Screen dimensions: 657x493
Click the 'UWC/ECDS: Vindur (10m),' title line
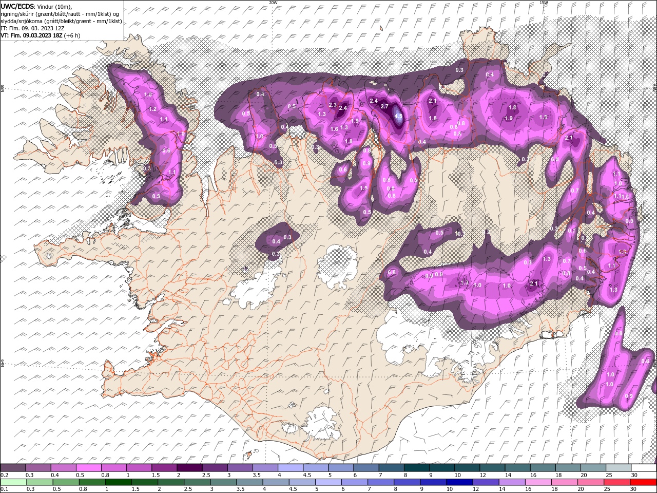(x=36, y=6)
